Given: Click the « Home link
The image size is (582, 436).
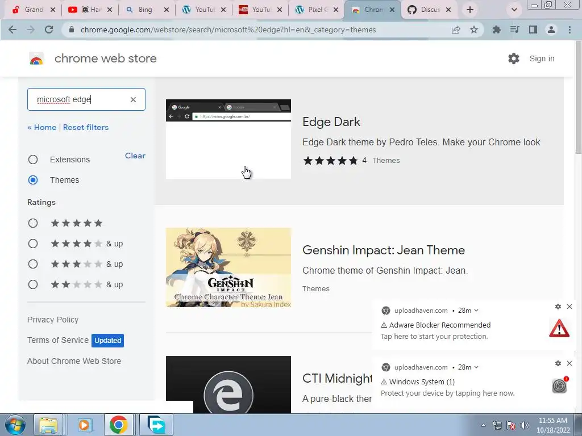Looking at the screenshot, I should (42, 127).
